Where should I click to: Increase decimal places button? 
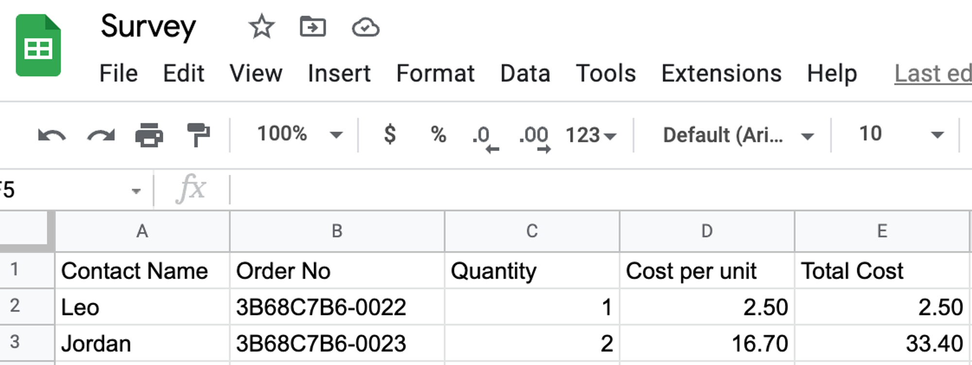(534, 137)
